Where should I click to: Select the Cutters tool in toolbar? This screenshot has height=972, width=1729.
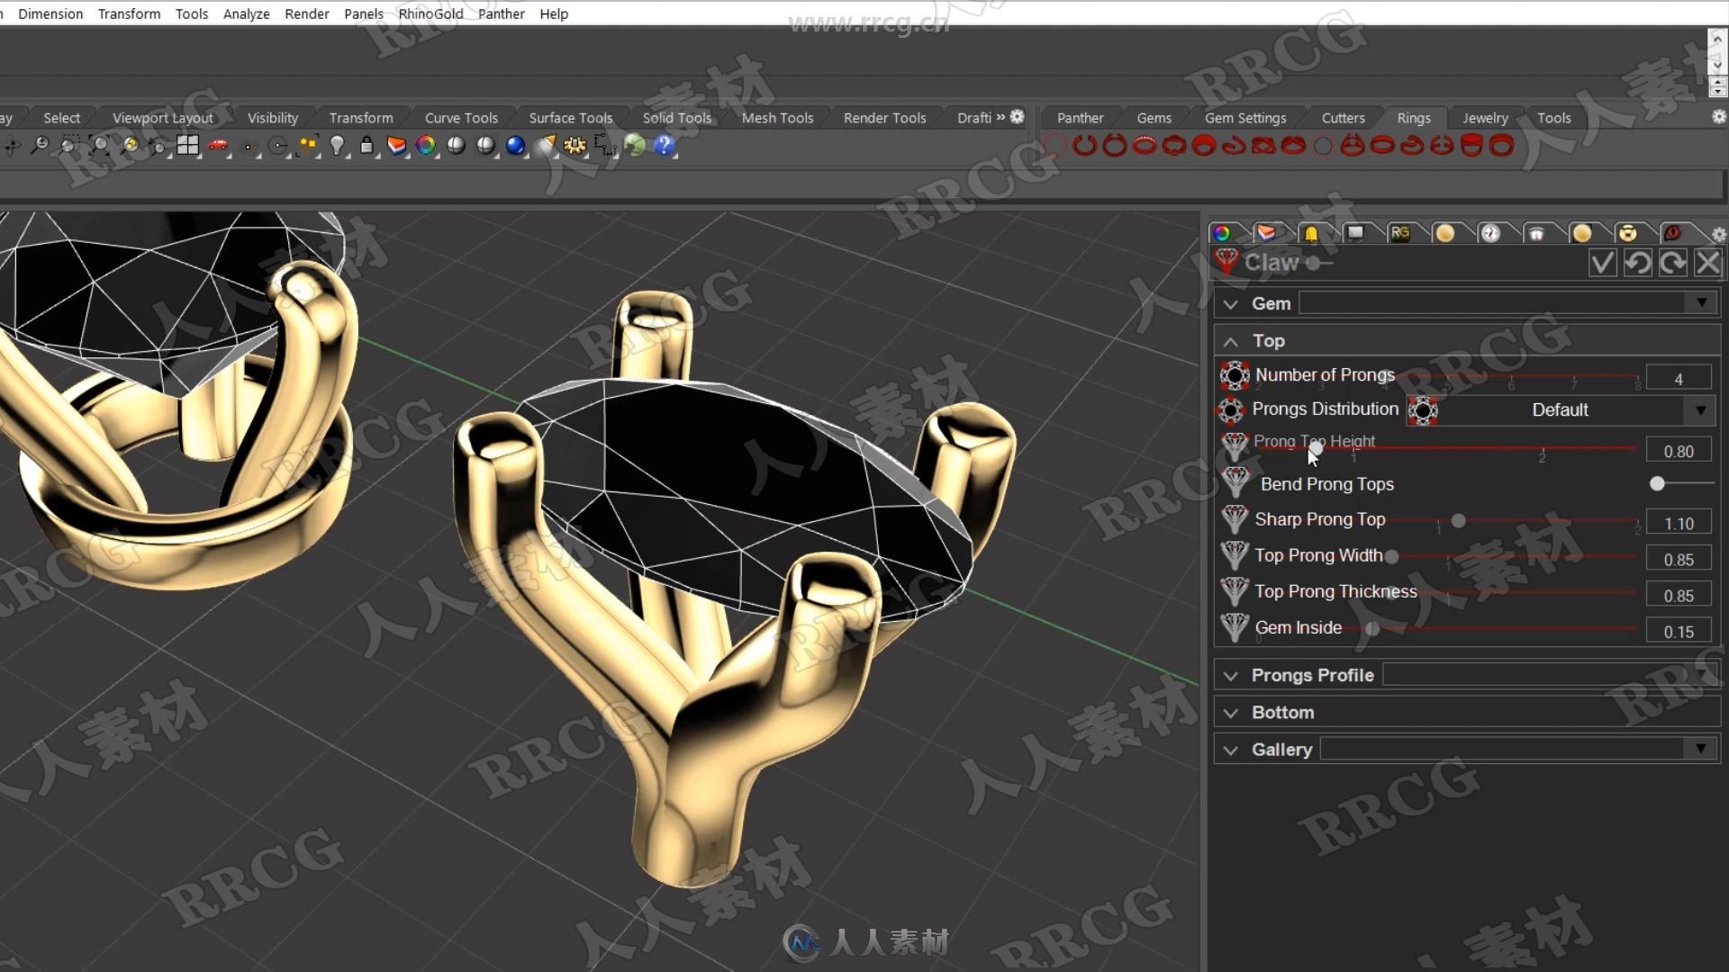(x=1343, y=118)
